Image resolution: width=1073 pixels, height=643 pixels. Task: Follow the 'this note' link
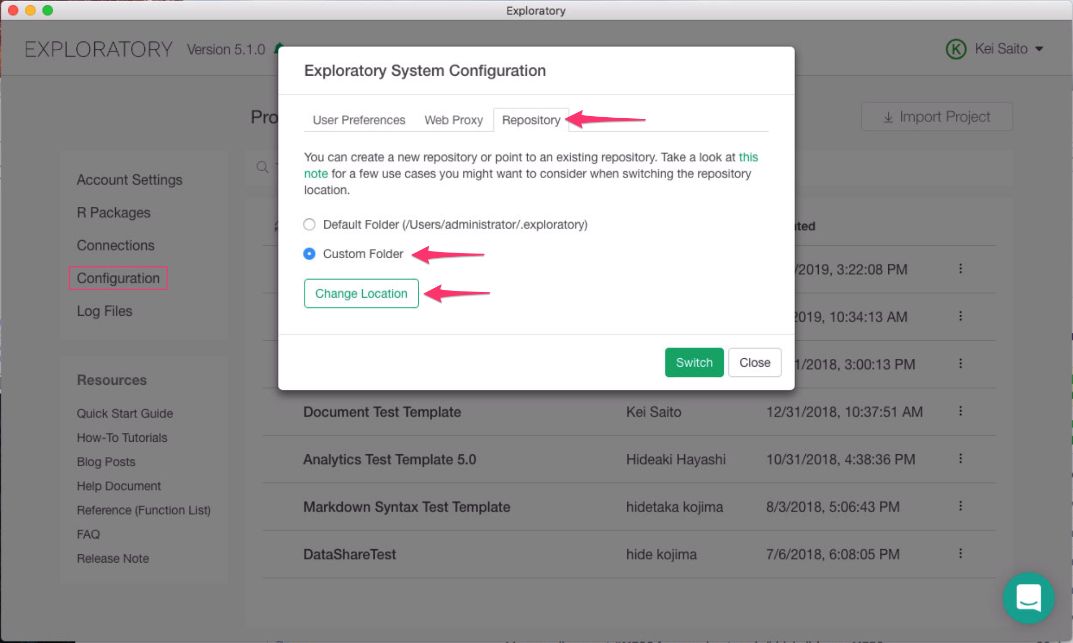click(748, 157)
